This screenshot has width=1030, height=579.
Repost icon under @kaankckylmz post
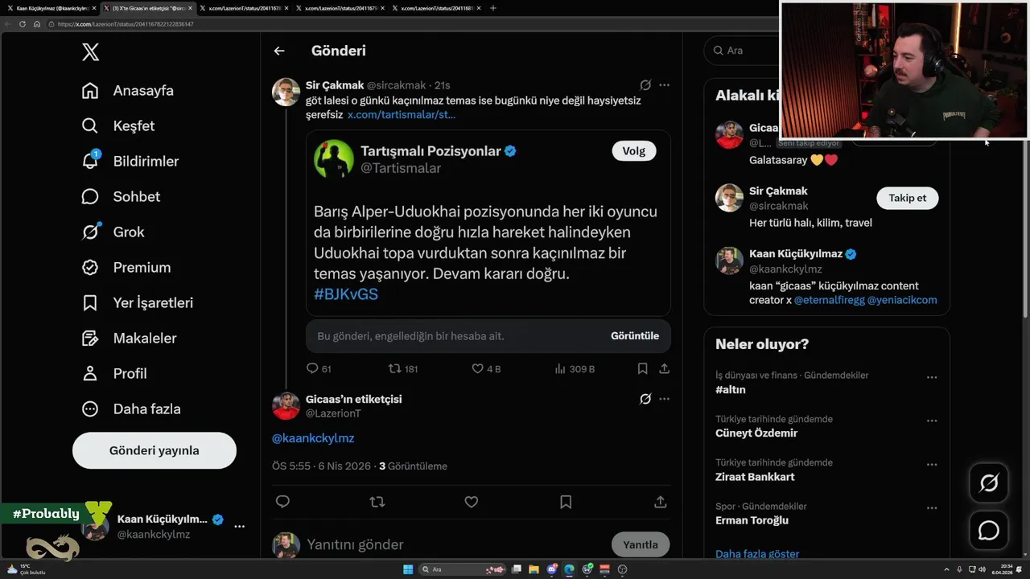coord(377,502)
